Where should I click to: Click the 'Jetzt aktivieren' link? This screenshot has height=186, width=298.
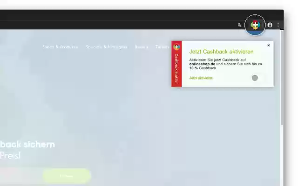click(x=201, y=78)
